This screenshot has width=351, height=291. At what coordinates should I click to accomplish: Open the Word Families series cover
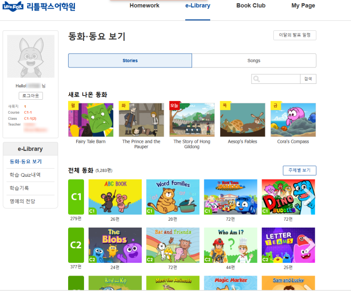[x=173, y=197]
